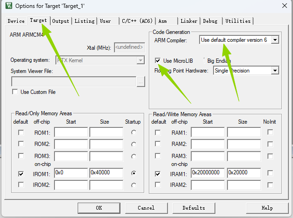Image resolution: width=293 pixels, height=218 pixels.
Task: Enable NoInit for RAM2
Action: tap(270, 144)
